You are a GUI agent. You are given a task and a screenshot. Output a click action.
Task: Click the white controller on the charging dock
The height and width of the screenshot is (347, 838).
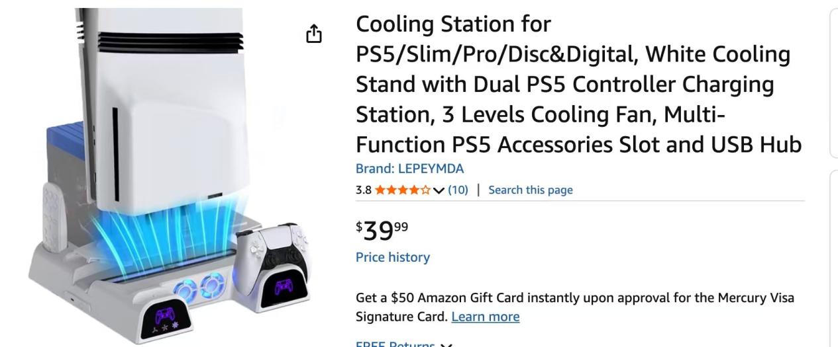click(x=273, y=247)
